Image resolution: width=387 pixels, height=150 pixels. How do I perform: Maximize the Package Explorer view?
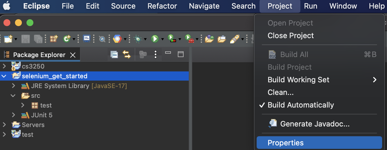pos(180,54)
